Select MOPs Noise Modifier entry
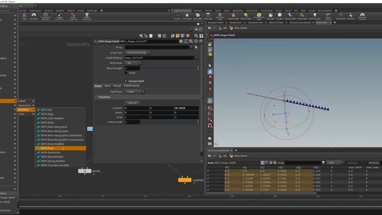 [x=60, y=144]
